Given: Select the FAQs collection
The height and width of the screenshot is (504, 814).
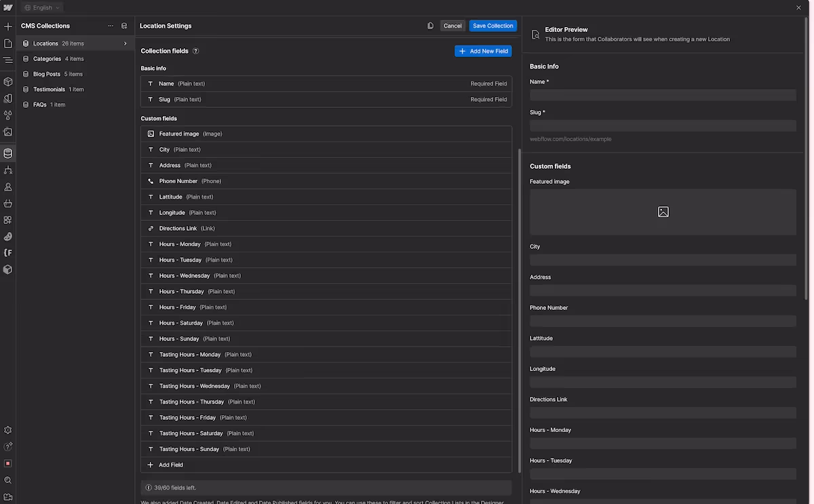Looking at the screenshot, I should coord(75,104).
